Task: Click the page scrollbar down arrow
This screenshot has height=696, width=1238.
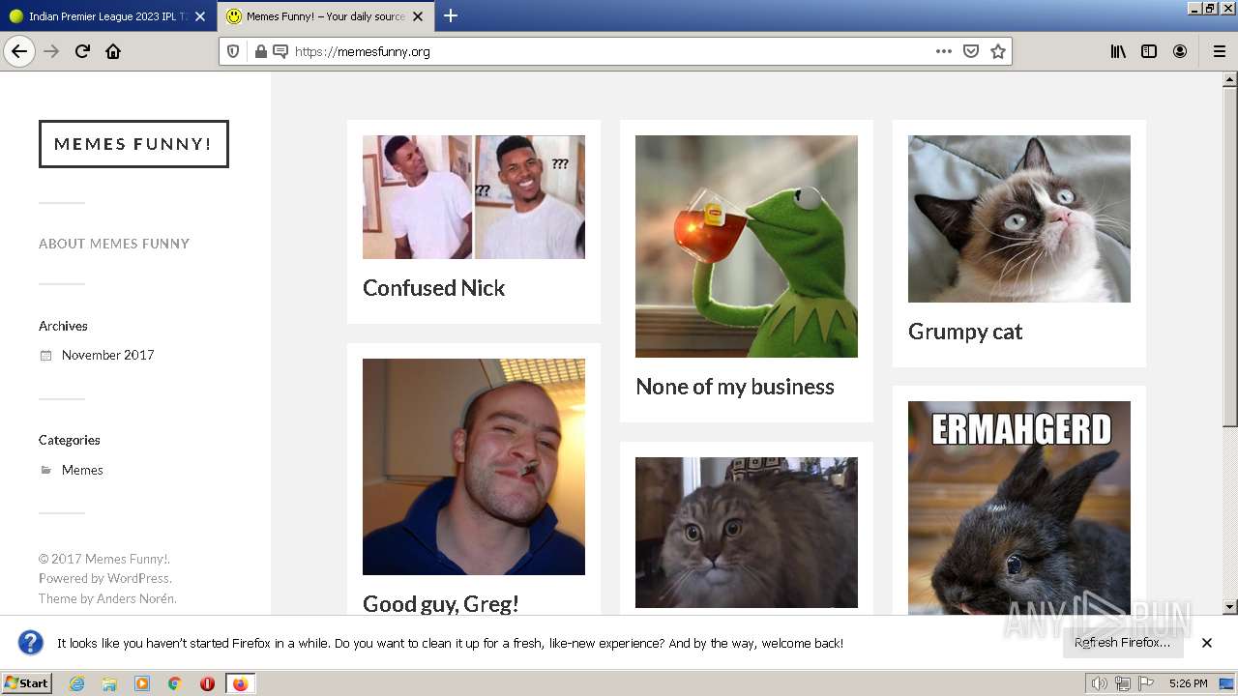Action: [1230, 607]
